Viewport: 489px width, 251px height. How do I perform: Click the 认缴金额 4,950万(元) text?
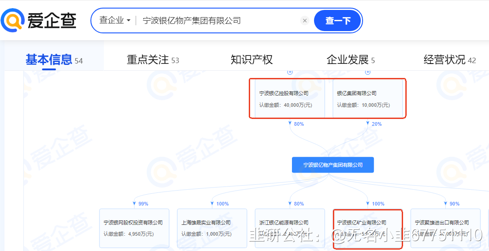point(129,234)
